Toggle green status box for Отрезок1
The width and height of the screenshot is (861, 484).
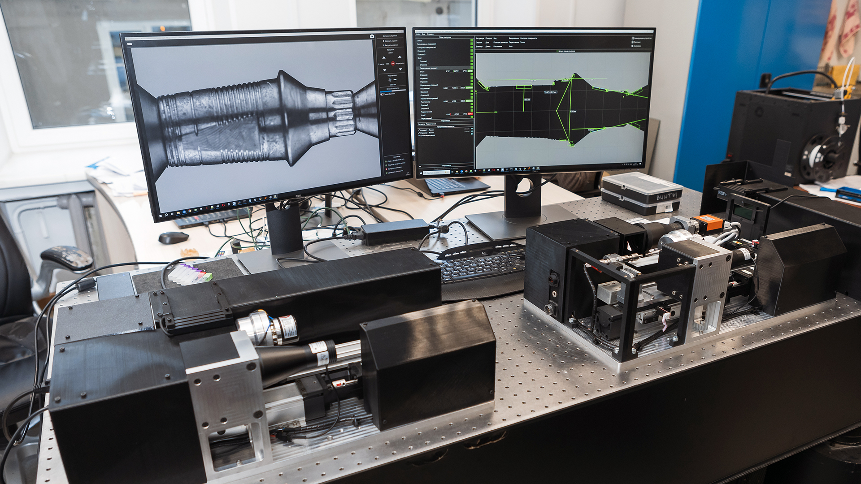[471, 61]
